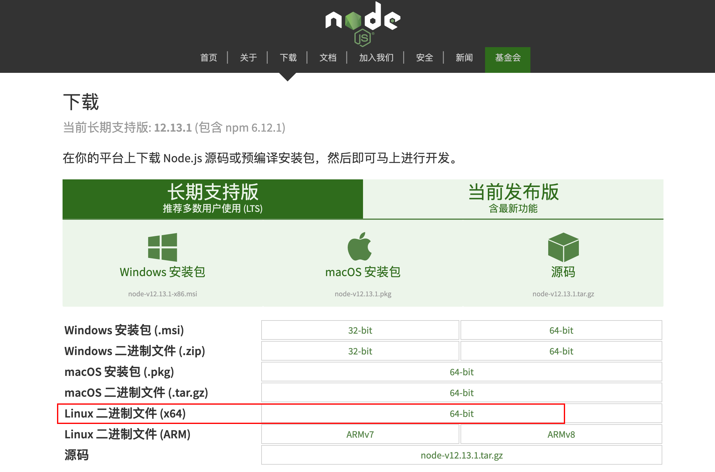Screen dimensions: 715x472
Task: Click node-v12.13.1.tar.gz in the 源码 row
Action: tap(462, 455)
